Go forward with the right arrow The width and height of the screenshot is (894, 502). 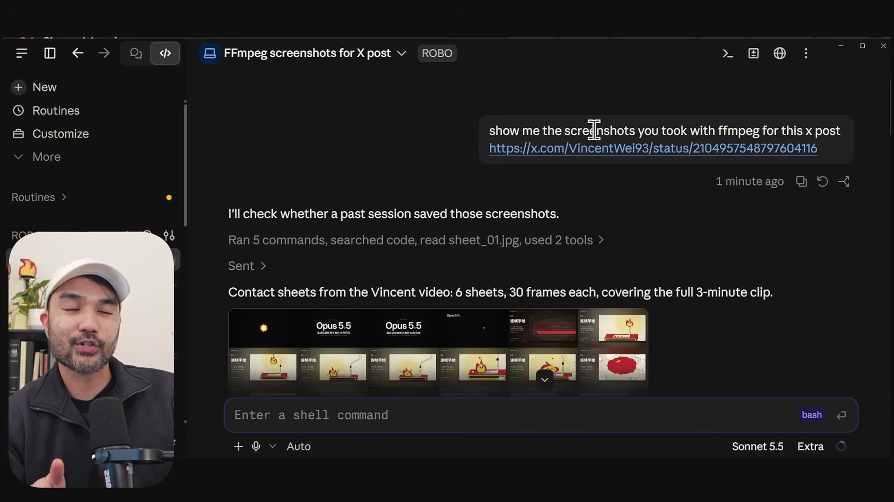(x=104, y=53)
